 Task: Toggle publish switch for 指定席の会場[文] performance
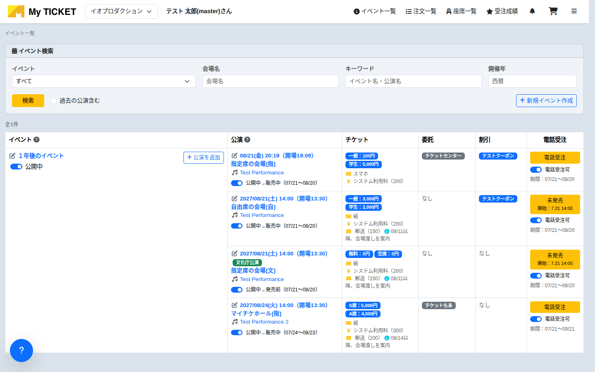(237, 289)
